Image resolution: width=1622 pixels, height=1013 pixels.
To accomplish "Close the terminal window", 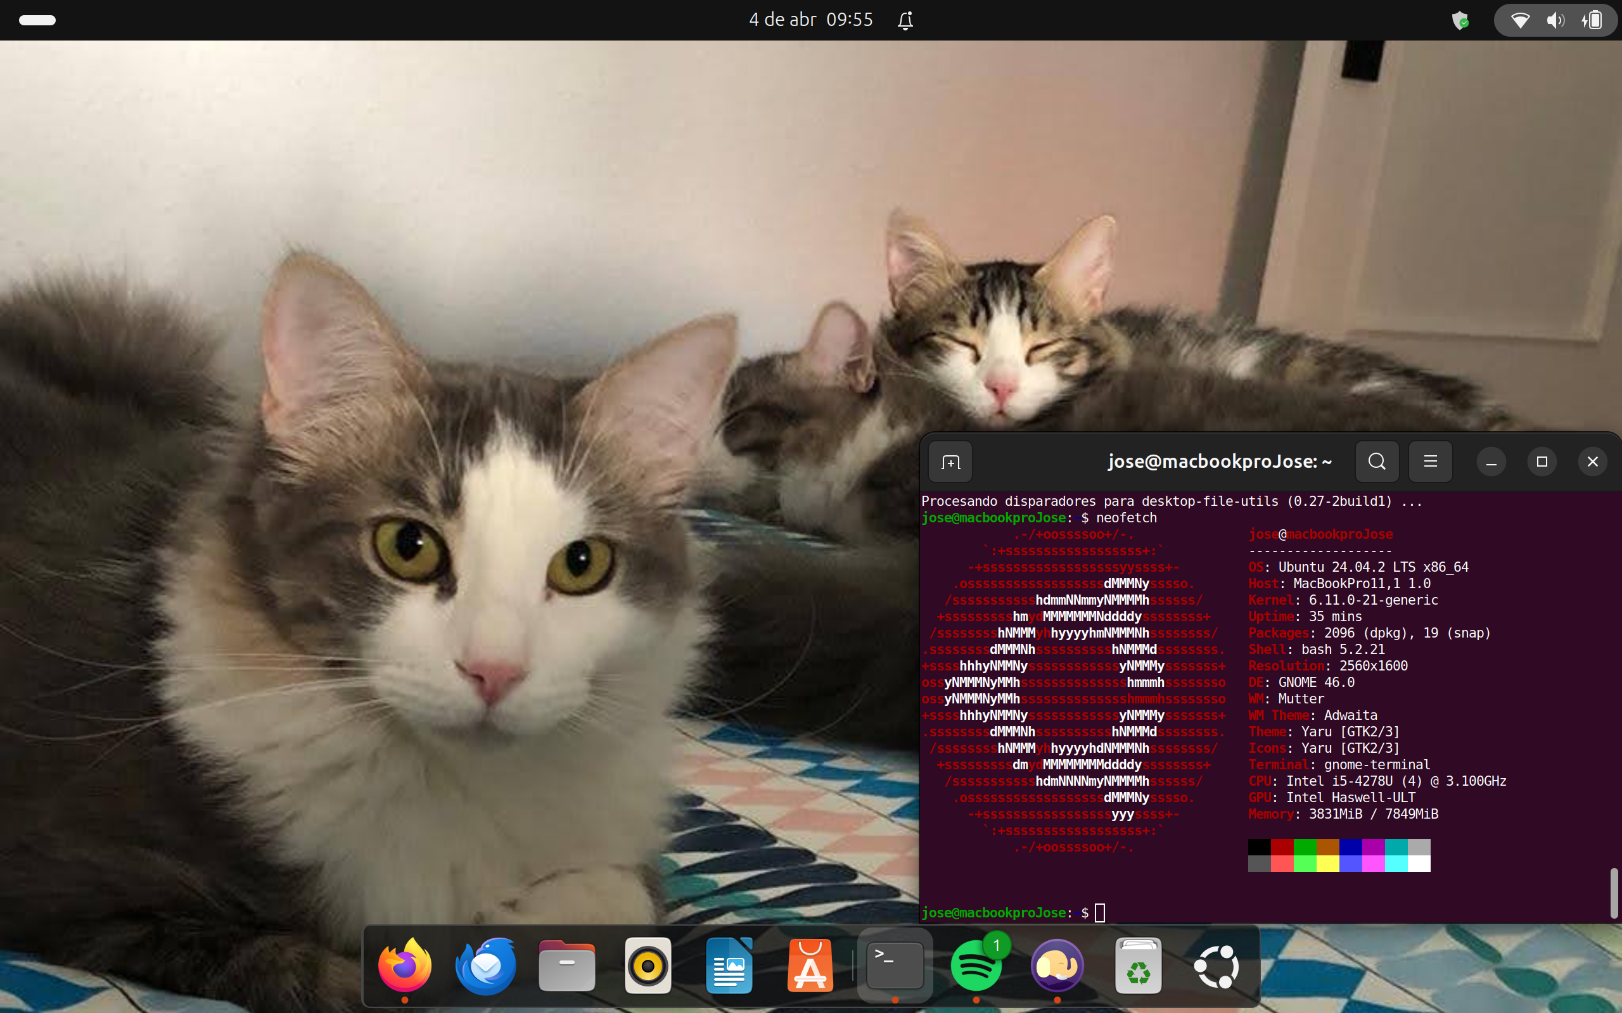I will coord(1592,462).
